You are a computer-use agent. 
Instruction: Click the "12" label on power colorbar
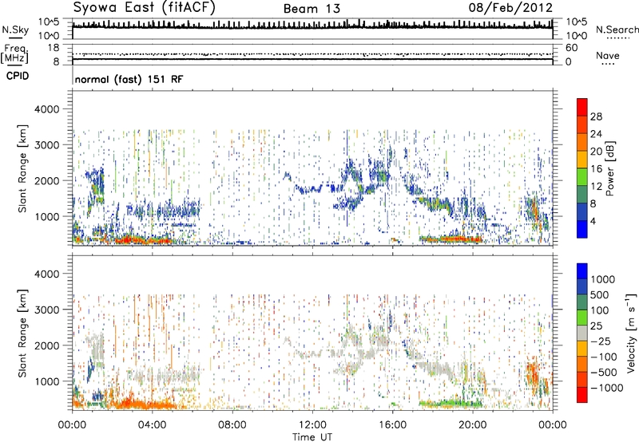[x=596, y=187]
